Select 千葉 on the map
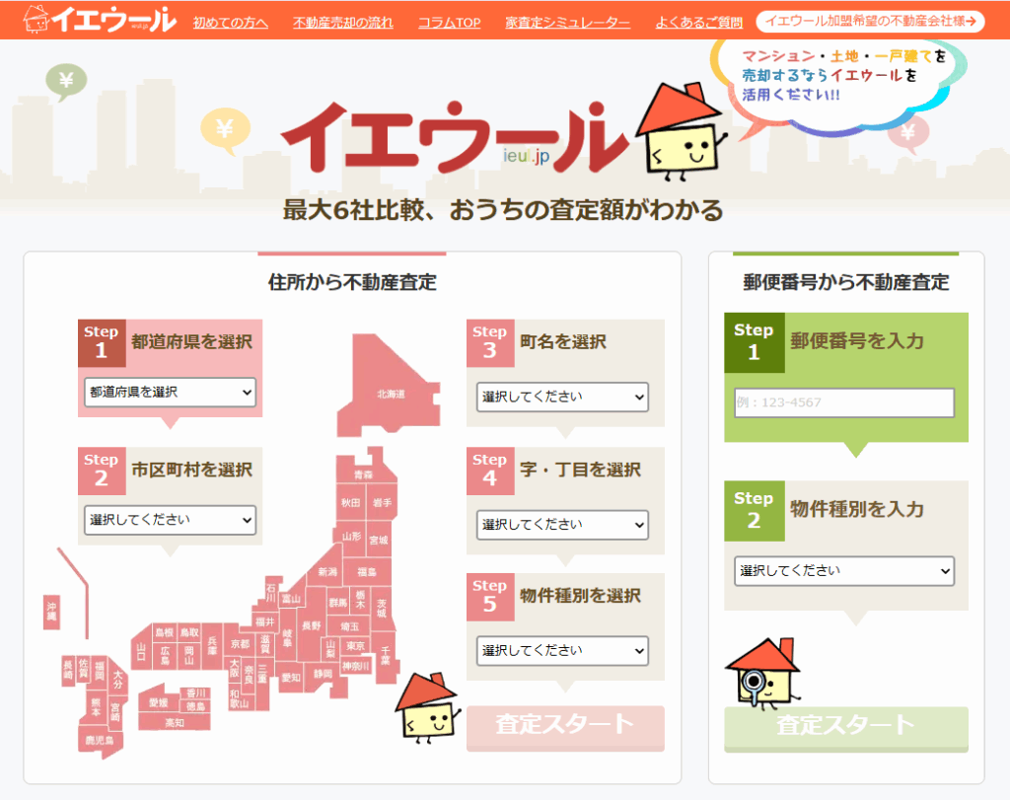This screenshot has height=800, width=1010. pyautogui.click(x=386, y=654)
